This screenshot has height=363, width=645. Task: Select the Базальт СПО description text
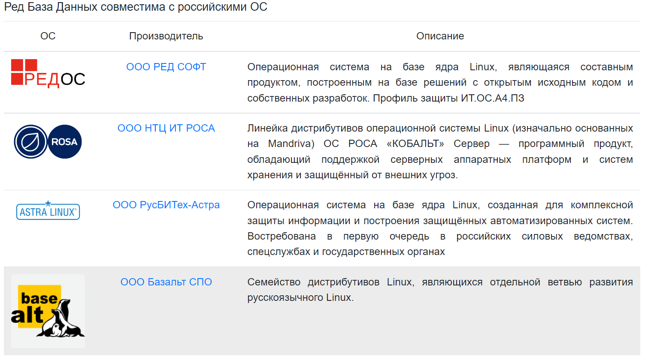click(x=440, y=290)
